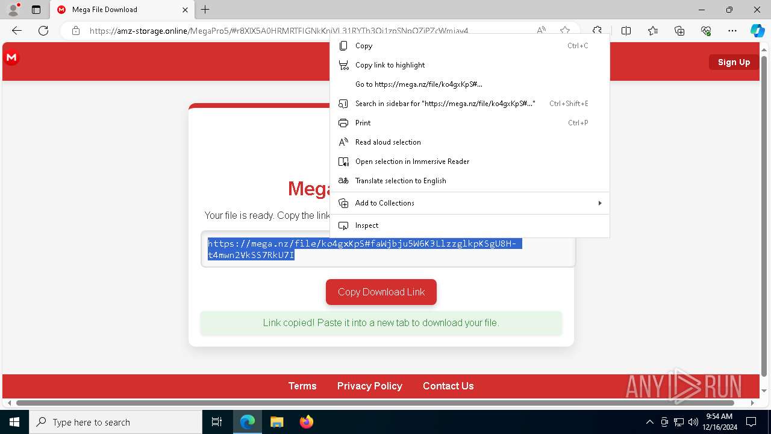Open the notification center icon

click(752, 422)
